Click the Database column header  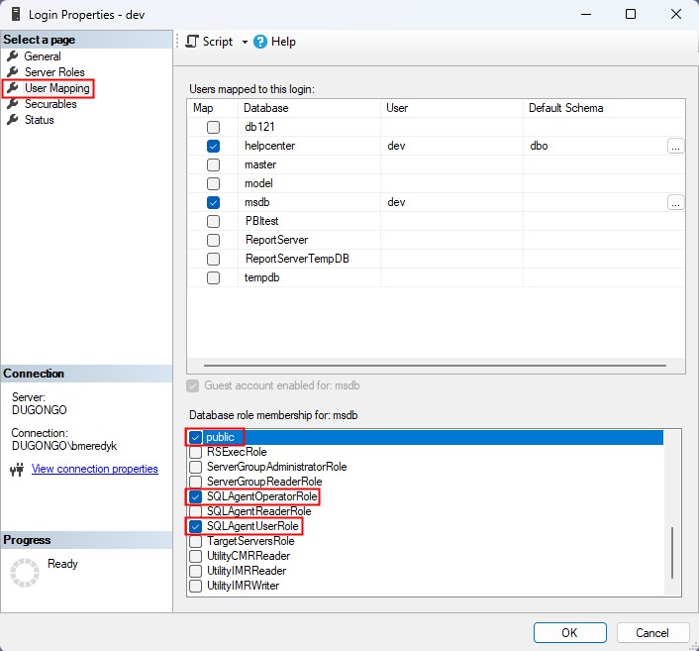[x=309, y=108]
